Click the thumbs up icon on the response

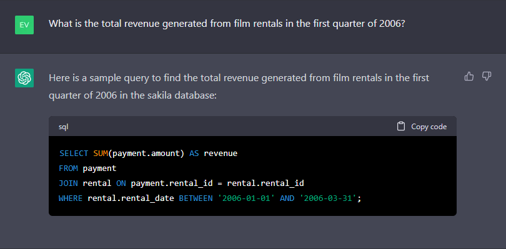pyautogui.click(x=469, y=76)
